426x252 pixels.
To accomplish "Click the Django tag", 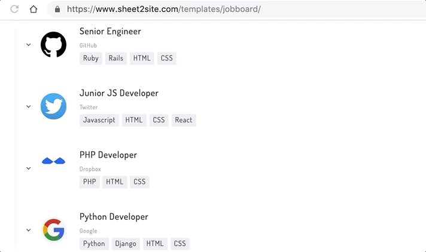I will point(126,244).
